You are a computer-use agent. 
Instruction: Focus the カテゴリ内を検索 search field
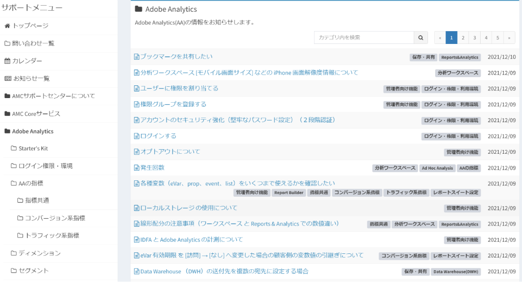(364, 38)
